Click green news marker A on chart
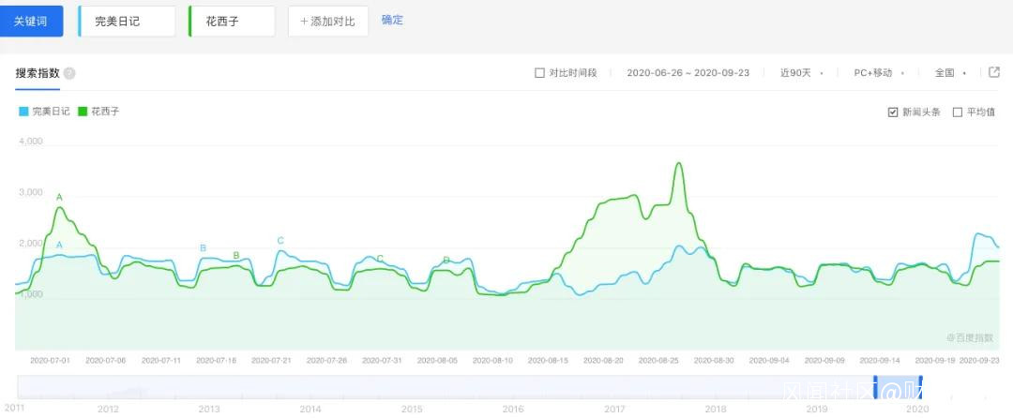The width and height of the screenshot is (1013, 418). pos(59,198)
